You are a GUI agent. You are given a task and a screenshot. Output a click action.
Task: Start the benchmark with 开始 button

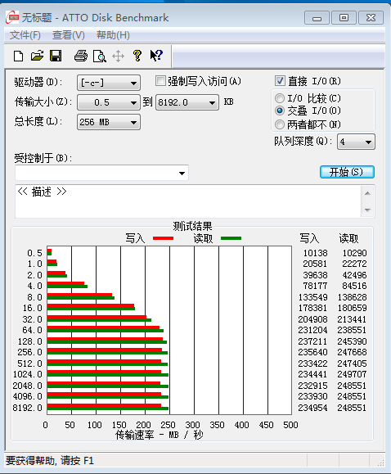click(347, 172)
